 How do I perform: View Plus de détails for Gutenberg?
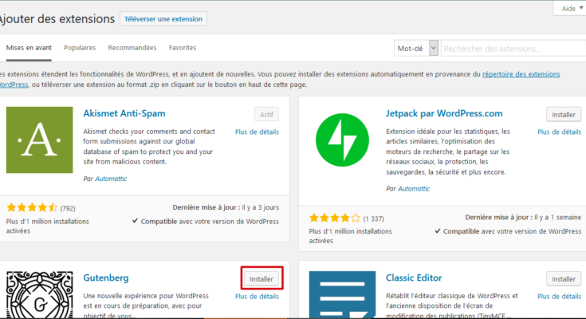tap(257, 296)
